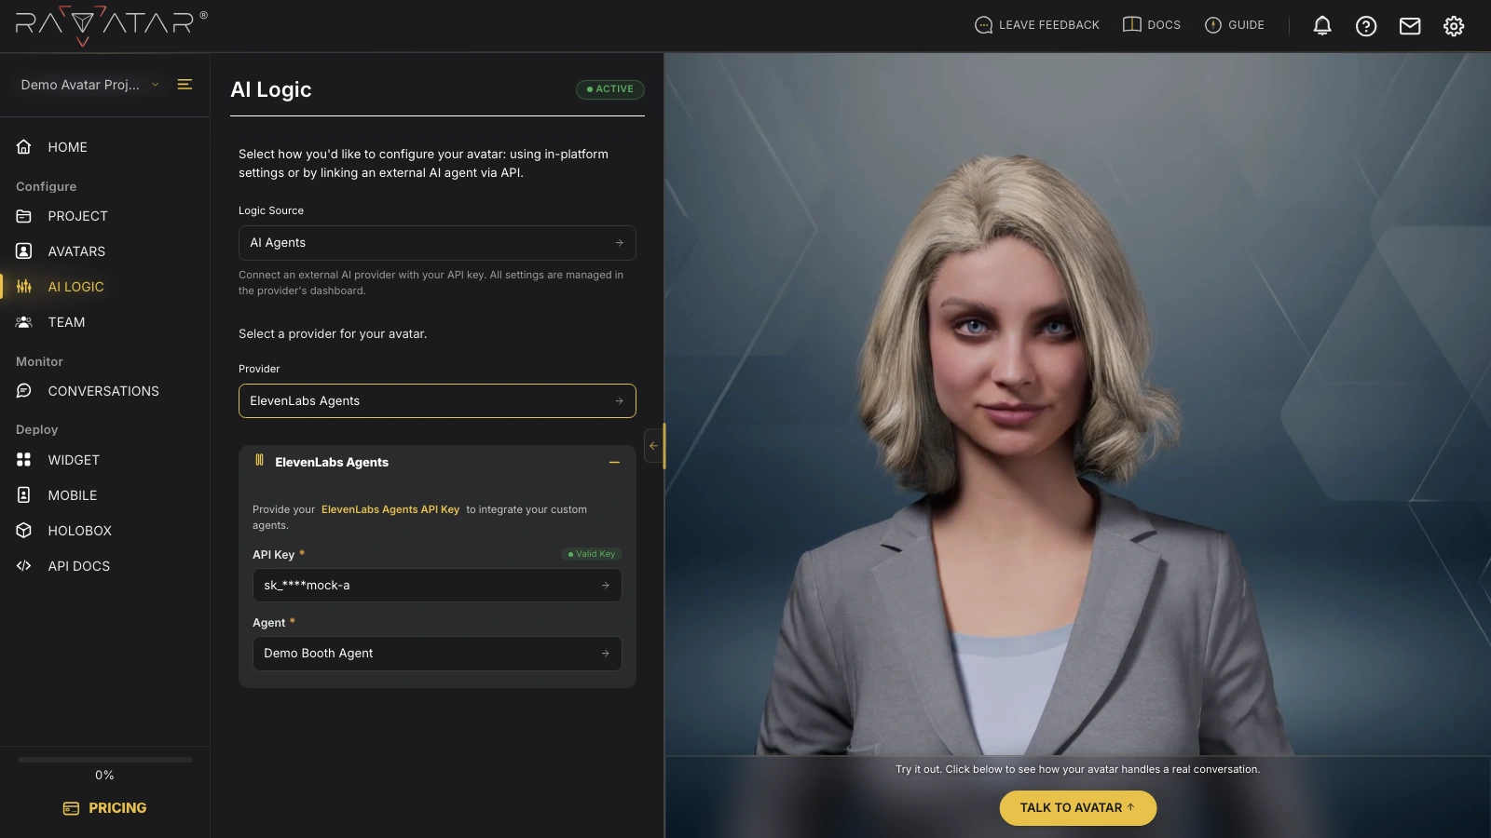The height and width of the screenshot is (838, 1491).
Task: Open PROJECT menu item
Action: [x=78, y=216]
